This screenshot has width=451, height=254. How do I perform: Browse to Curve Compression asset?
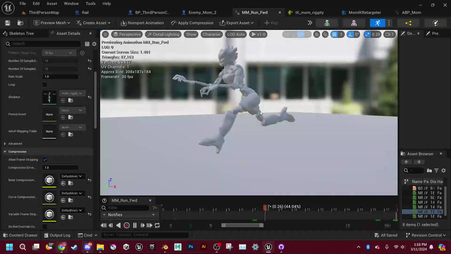71,200
